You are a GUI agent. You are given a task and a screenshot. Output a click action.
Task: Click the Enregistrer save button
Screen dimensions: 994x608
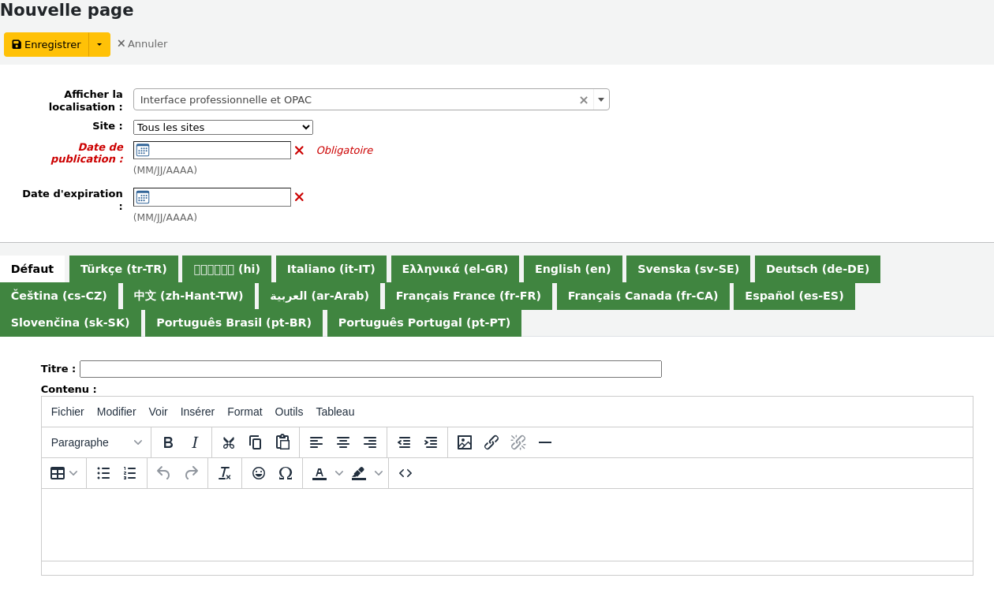pyautogui.click(x=47, y=45)
